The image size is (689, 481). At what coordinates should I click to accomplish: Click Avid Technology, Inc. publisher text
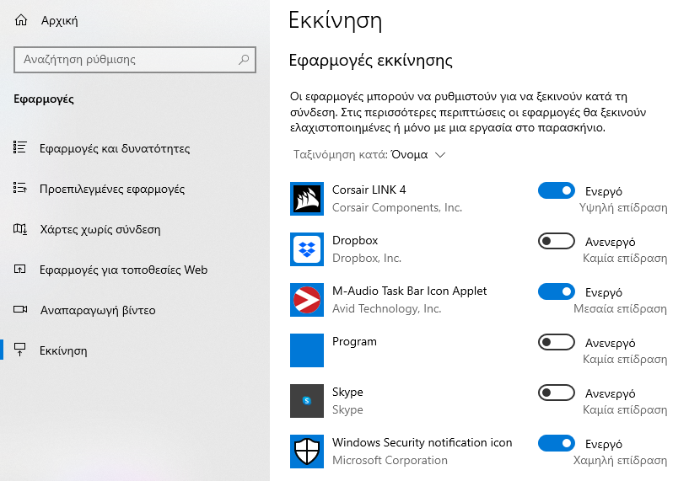tap(387, 308)
